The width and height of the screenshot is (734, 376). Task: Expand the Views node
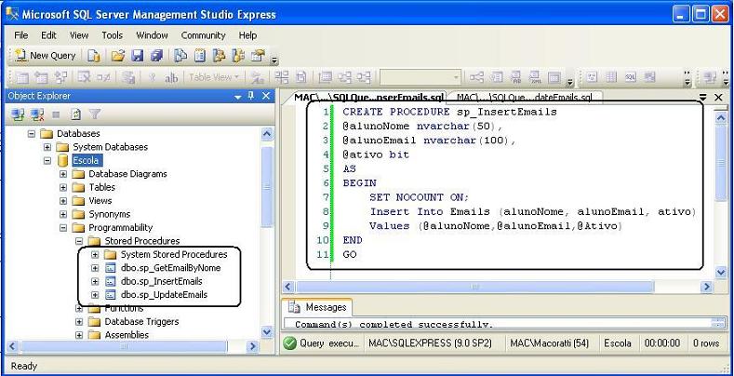[63, 201]
